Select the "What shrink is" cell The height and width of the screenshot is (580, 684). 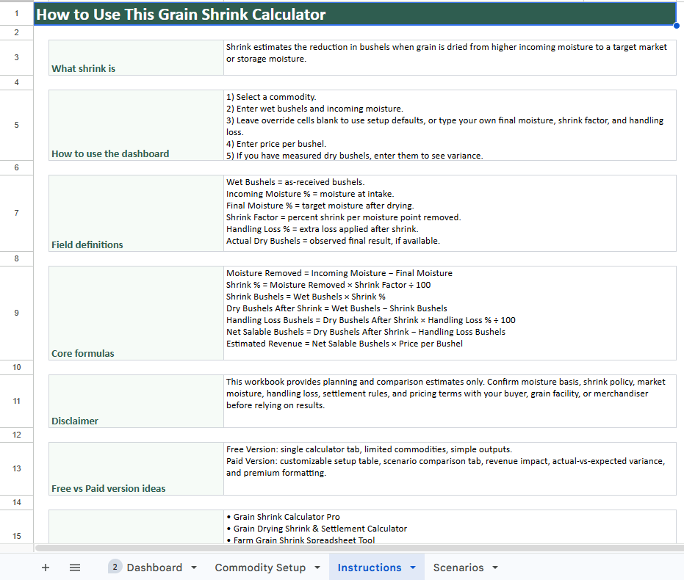pyautogui.click(x=136, y=57)
